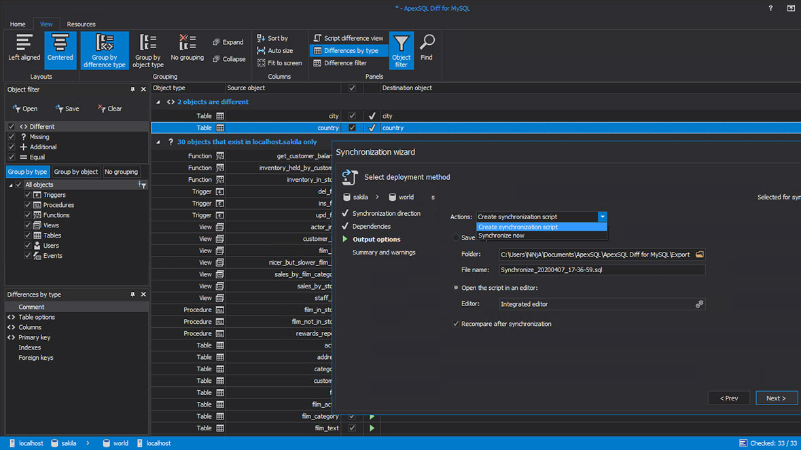Collapse the 2 objects are different group
The height and width of the screenshot is (450, 801).
[158, 102]
